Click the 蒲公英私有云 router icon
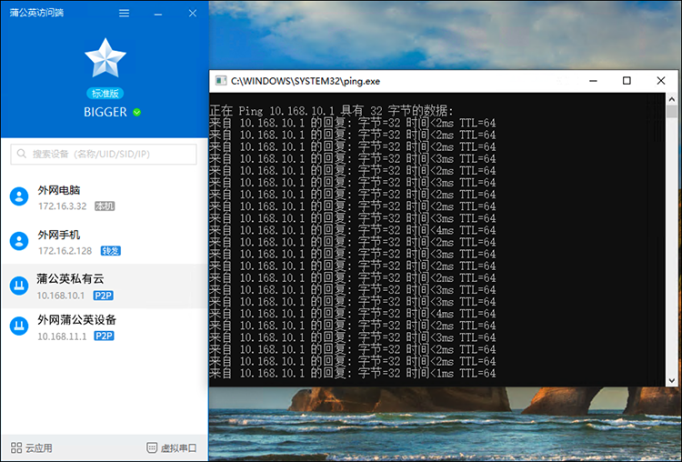 19,286
